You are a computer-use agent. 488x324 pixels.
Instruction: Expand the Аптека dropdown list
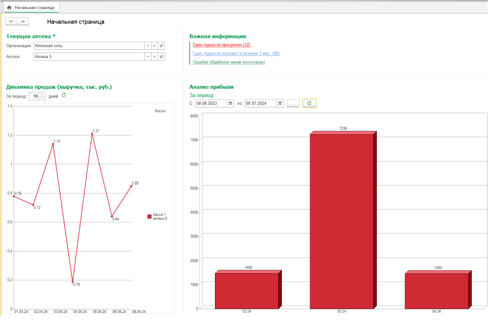tap(147, 57)
